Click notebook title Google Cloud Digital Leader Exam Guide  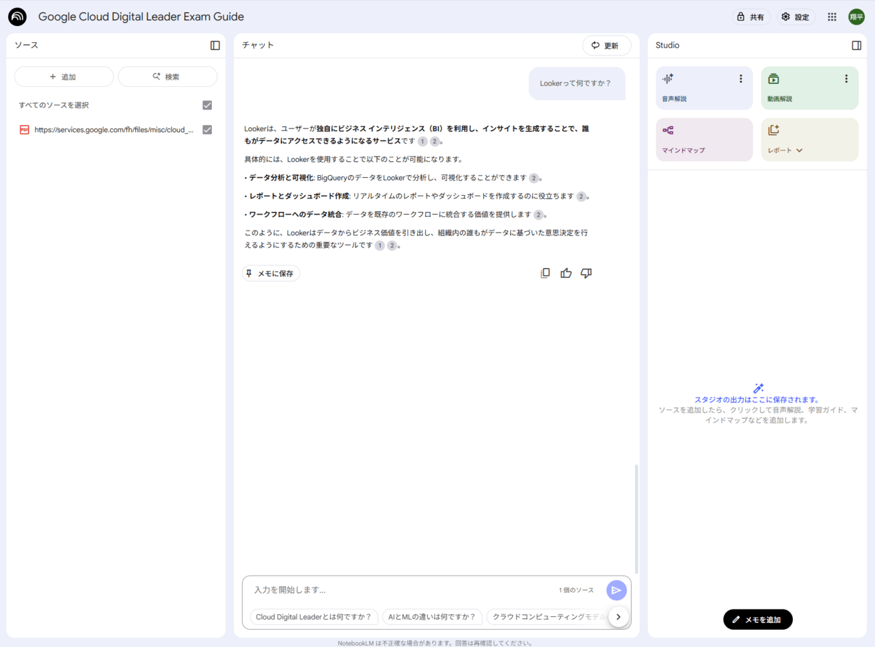point(141,17)
